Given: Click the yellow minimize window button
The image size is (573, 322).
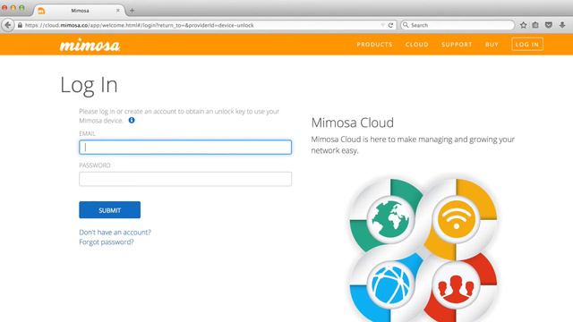Looking at the screenshot, I should [13, 8].
